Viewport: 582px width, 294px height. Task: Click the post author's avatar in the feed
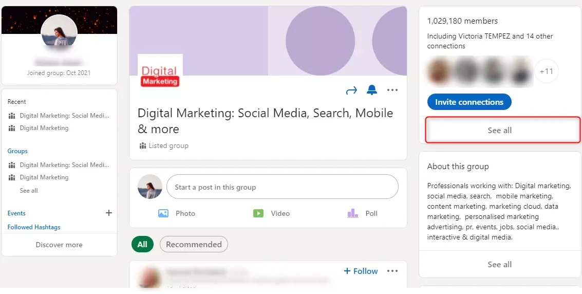pos(149,277)
